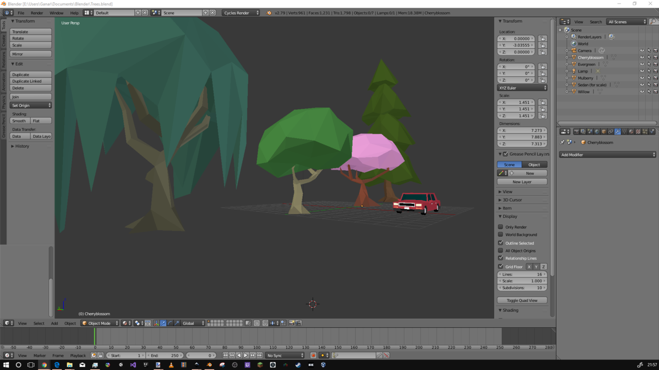Screen dimensions: 659x370
Task: Expand the Willow tree item in outliner
Action: click(567, 91)
